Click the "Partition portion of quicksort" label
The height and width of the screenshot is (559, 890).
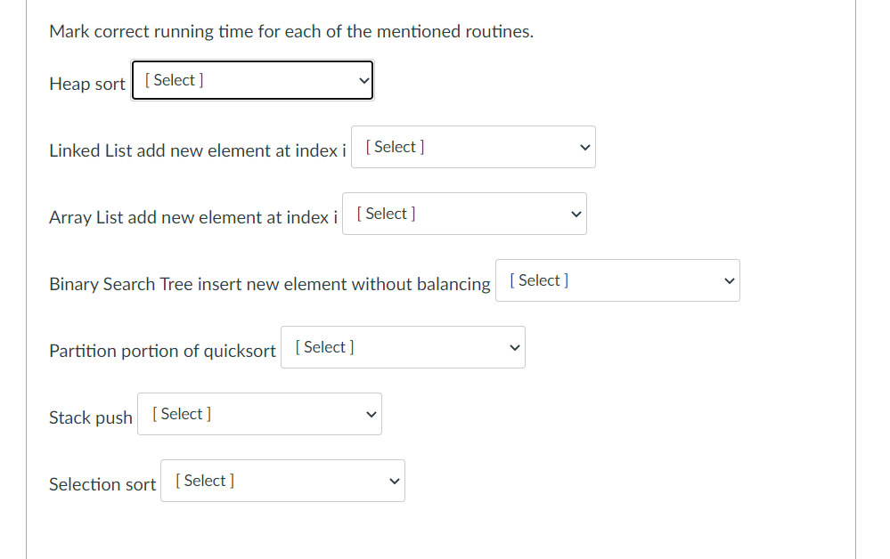(162, 351)
